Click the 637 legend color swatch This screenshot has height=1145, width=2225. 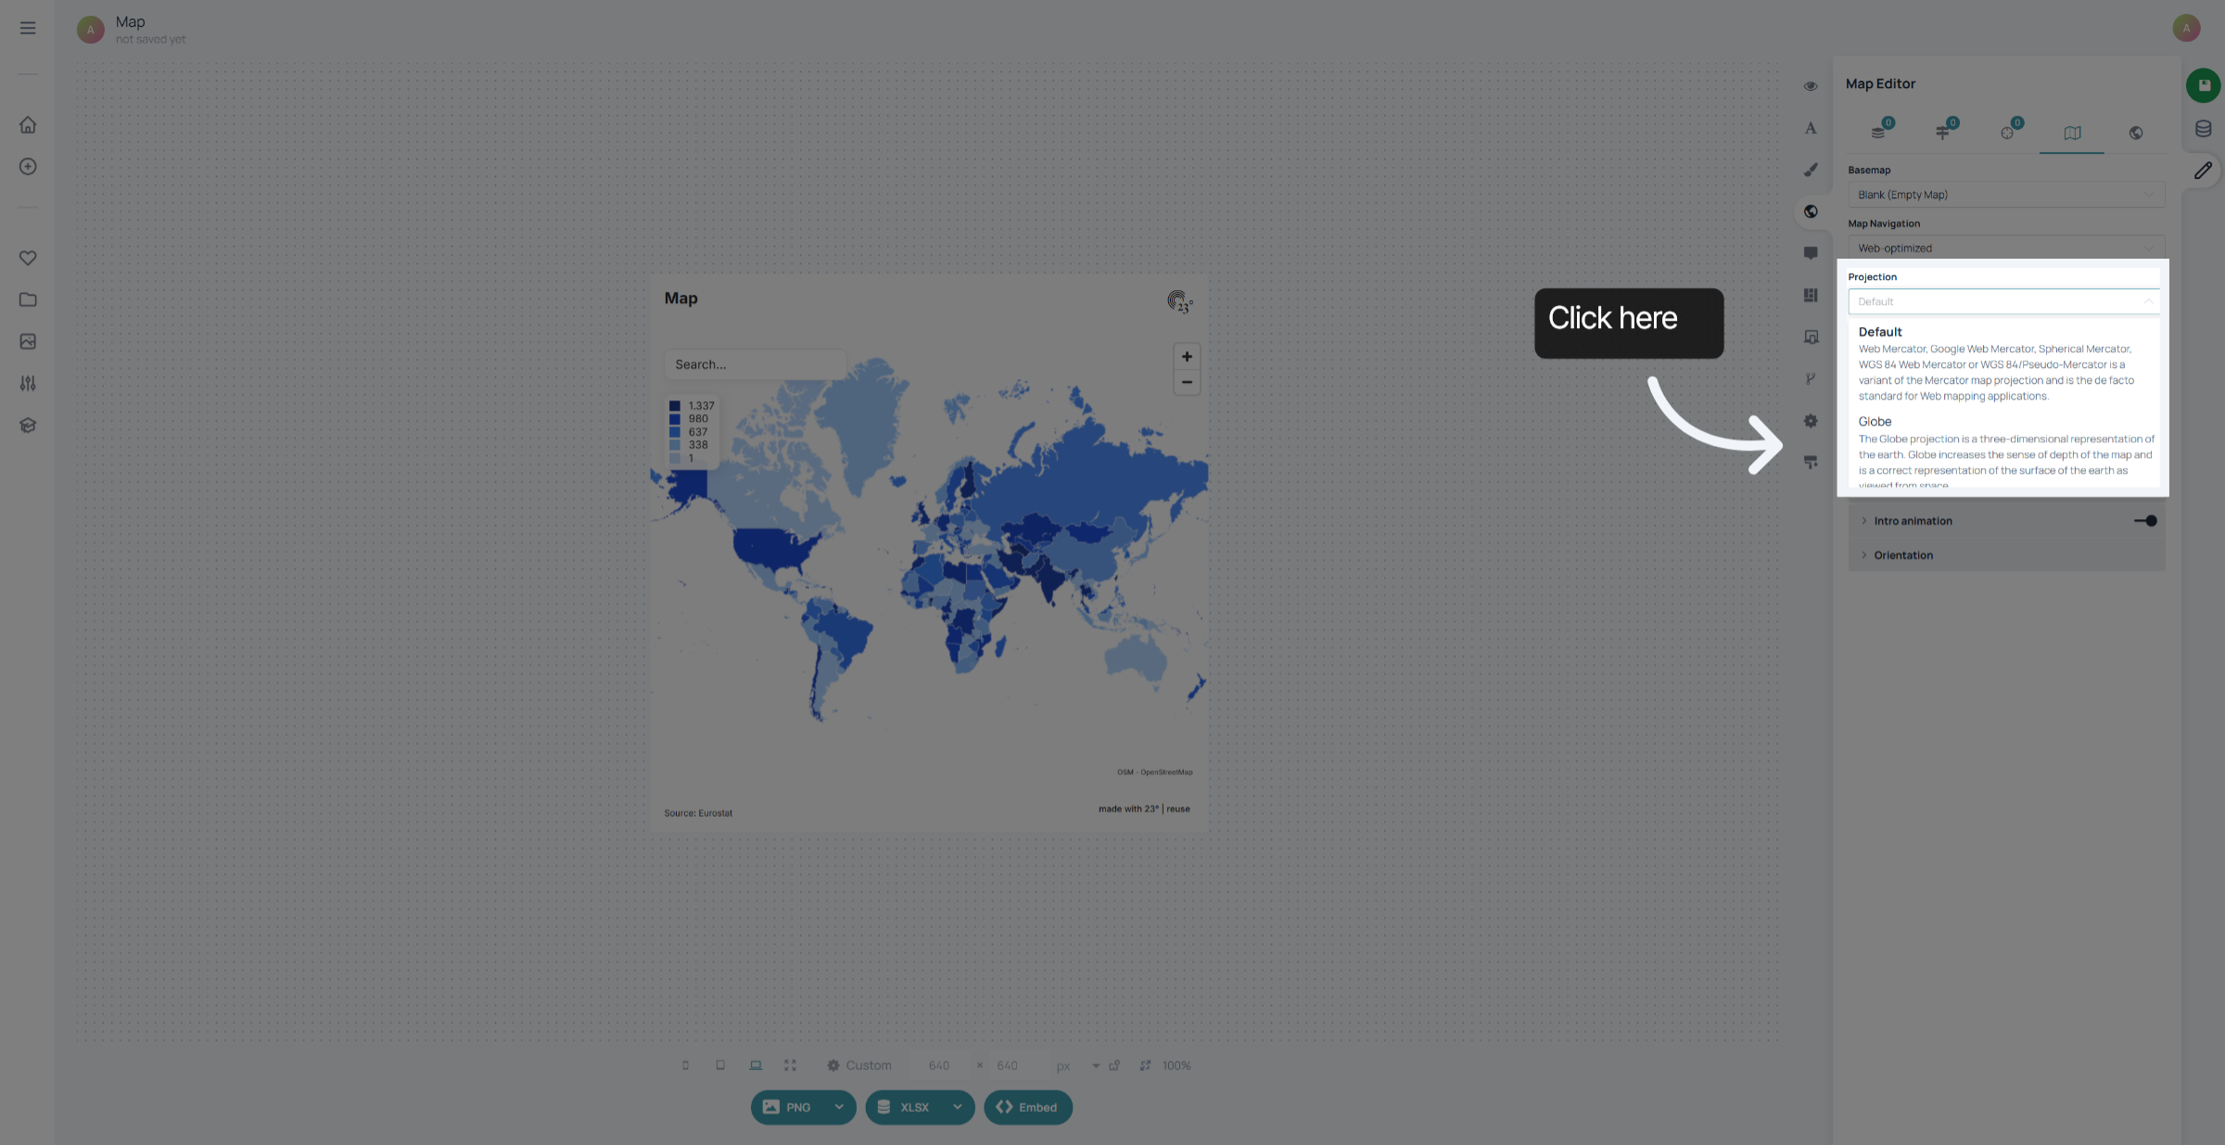(675, 432)
